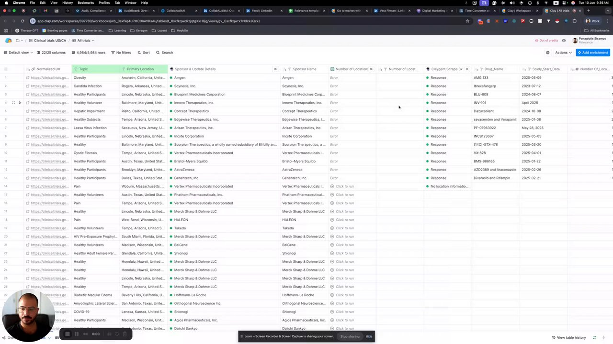Viewport: 613px width, 344px height.
Task: Click the Add enrichment button
Action: click(593, 53)
